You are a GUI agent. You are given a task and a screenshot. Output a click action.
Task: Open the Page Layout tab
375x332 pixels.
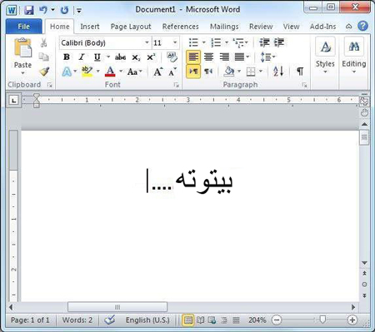coord(131,27)
